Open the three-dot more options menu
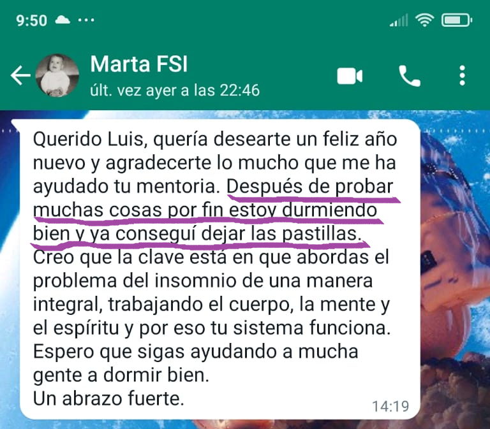Screen dimensions: 490x429 [x=462, y=76]
